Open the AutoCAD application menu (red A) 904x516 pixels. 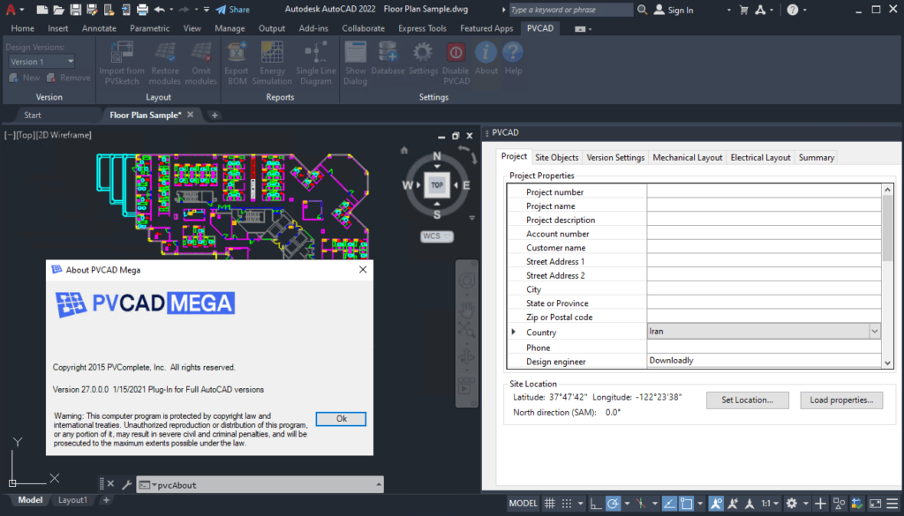coord(11,10)
